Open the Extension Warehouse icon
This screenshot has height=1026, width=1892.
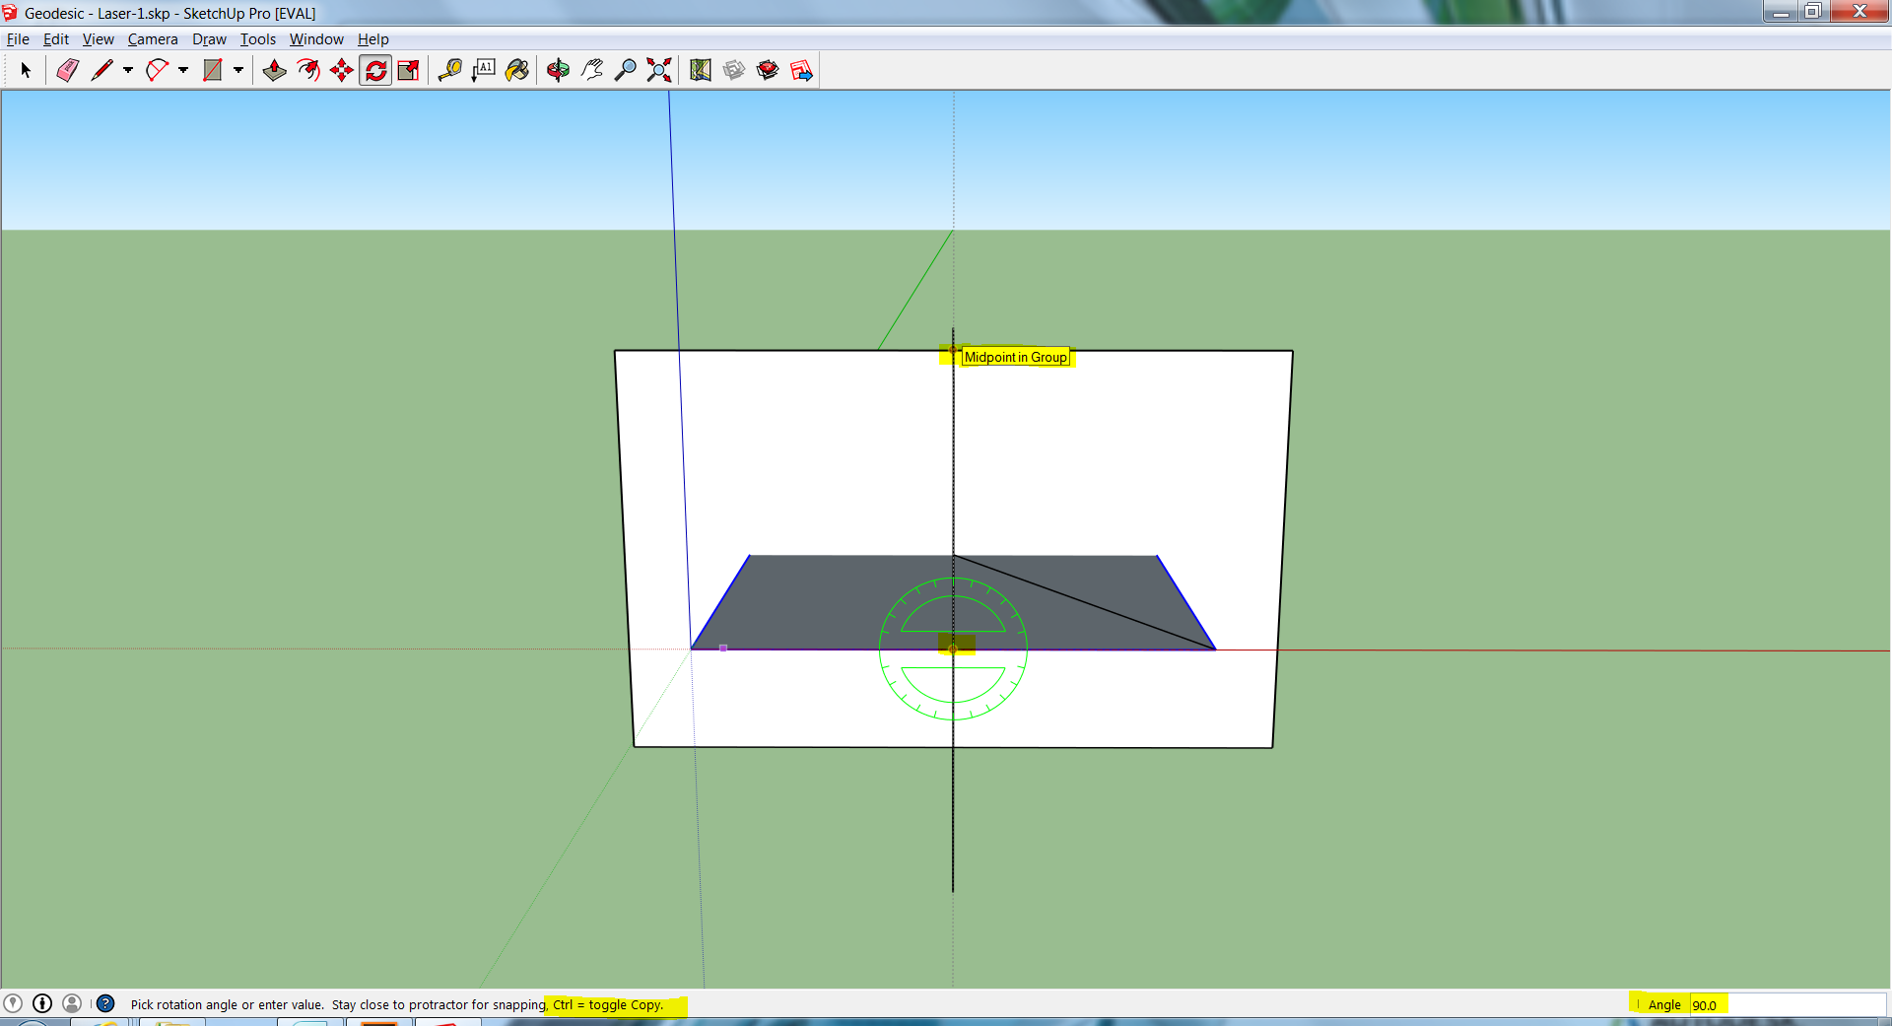768,70
